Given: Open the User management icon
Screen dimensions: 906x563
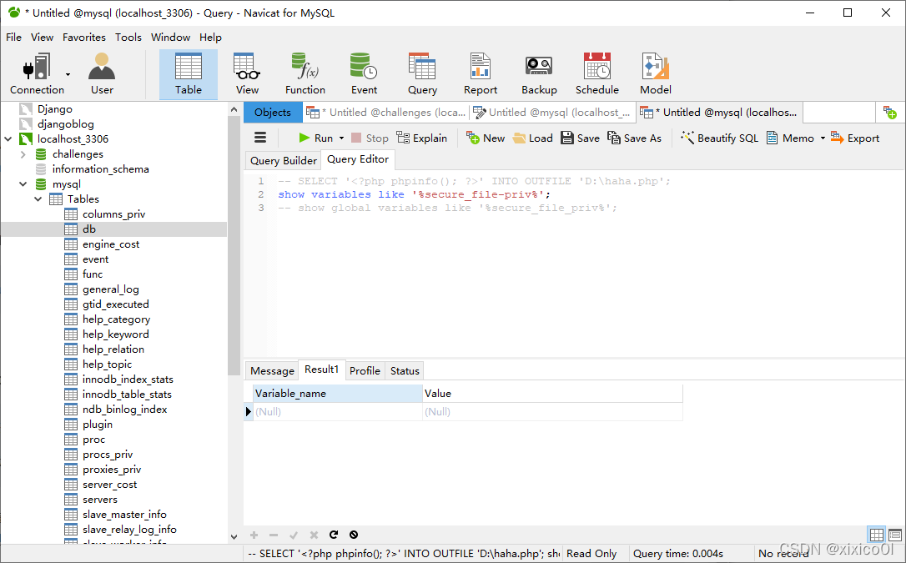Looking at the screenshot, I should [102, 74].
